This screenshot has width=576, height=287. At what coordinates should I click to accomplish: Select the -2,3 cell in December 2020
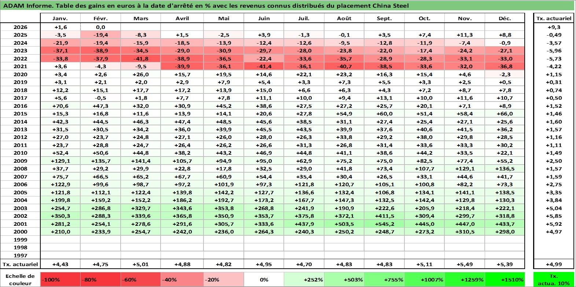pos(505,74)
